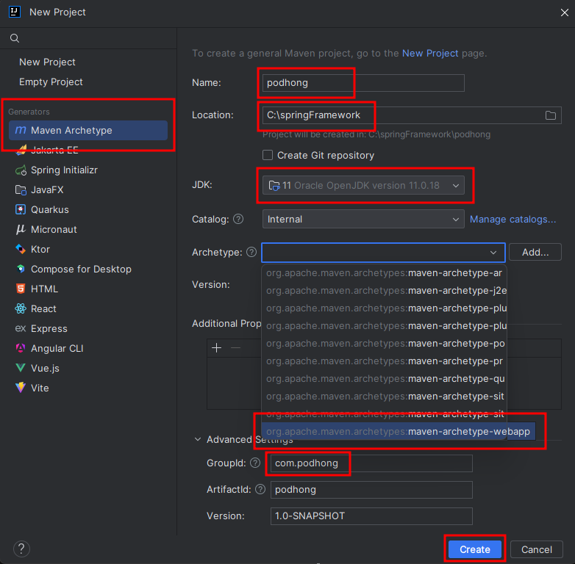The width and height of the screenshot is (575, 564).
Task: Click the Express ex icon
Action: coord(21,328)
